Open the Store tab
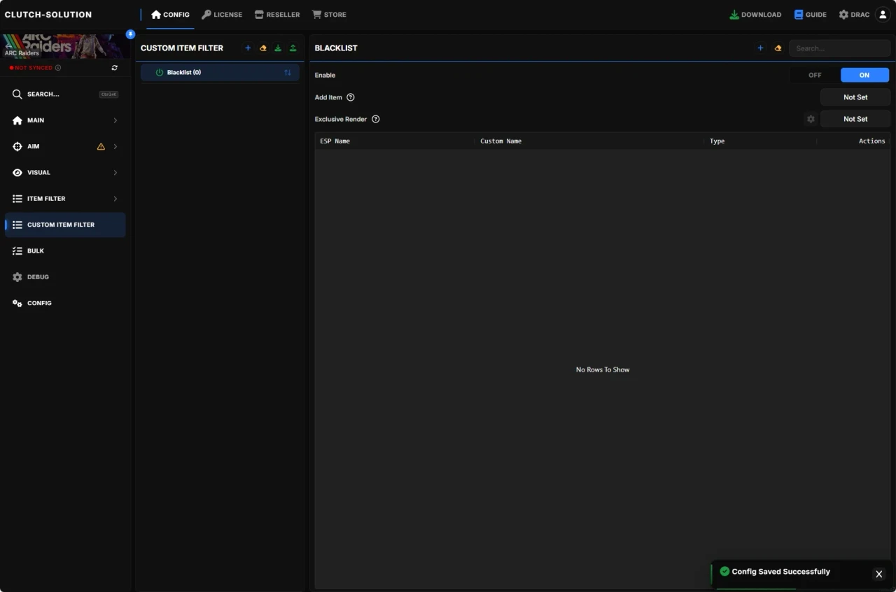 pos(329,15)
